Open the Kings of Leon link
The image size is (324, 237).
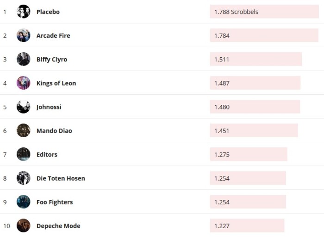56,83
